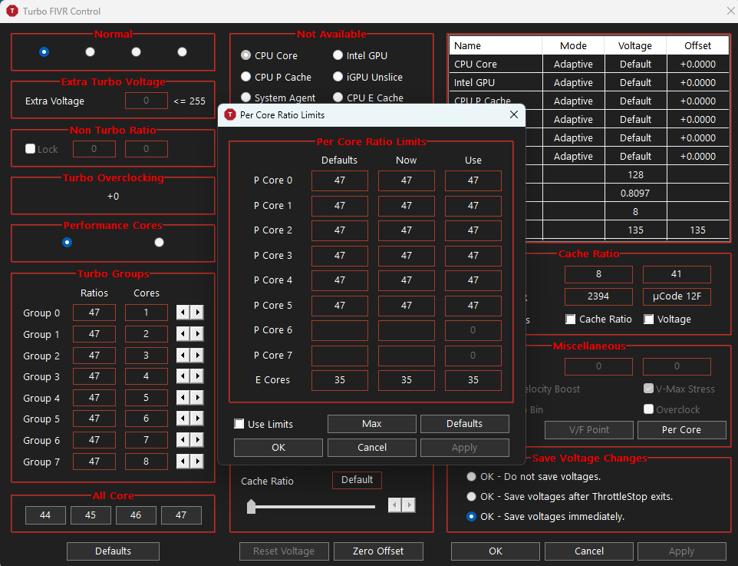The image size is (738, 566).
Task: Cancel the Per Core Ratio Limits dialog
Action: click(372, 447)
